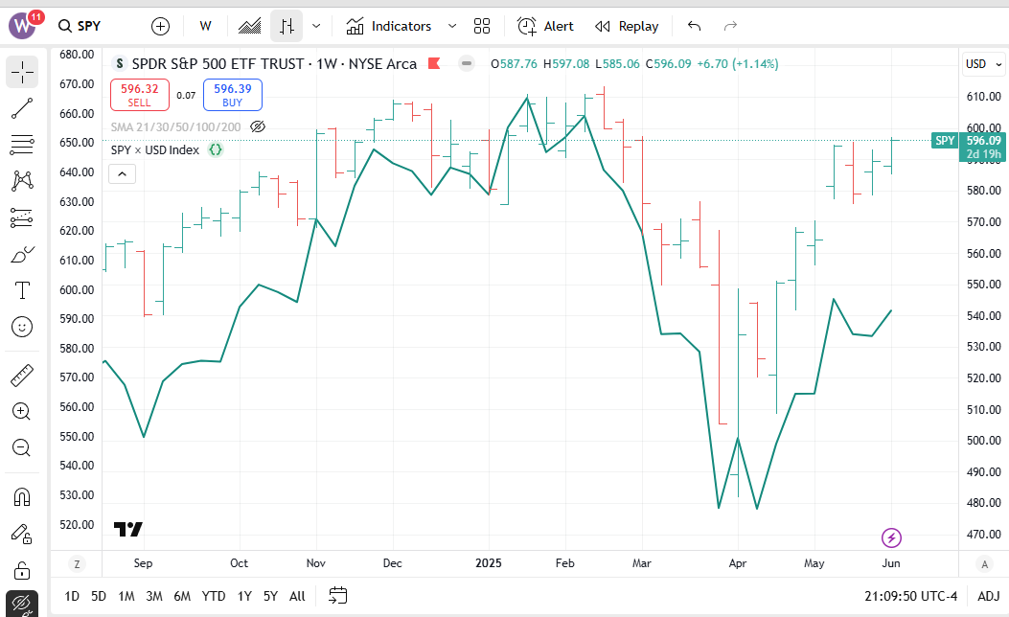Create an Alert

(x=545, y=27)
